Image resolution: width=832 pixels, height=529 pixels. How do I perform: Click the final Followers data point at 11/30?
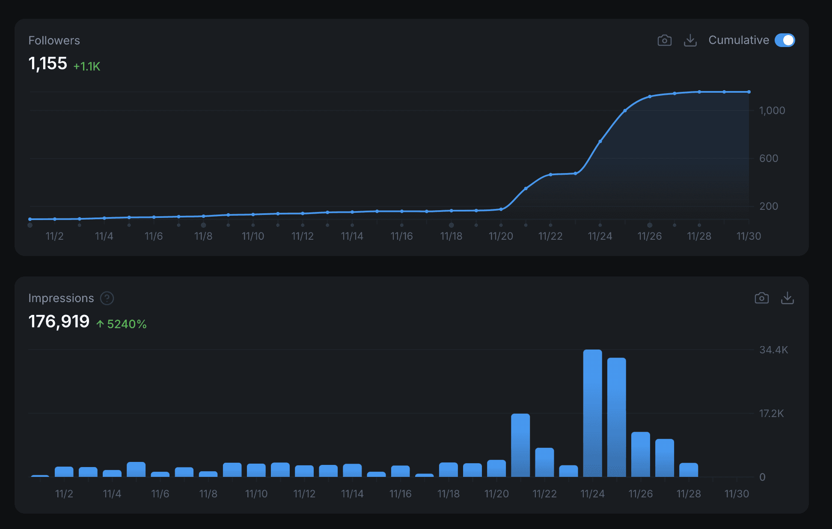click(749, 92)
